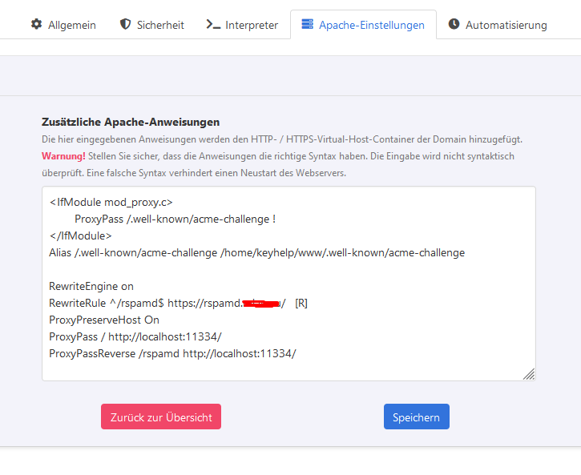Place cursor on the Alias acme-challenge line
The image size is (581, 475).
[x=256, y=252]
